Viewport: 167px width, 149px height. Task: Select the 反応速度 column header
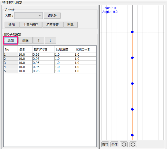click(64, 49)
